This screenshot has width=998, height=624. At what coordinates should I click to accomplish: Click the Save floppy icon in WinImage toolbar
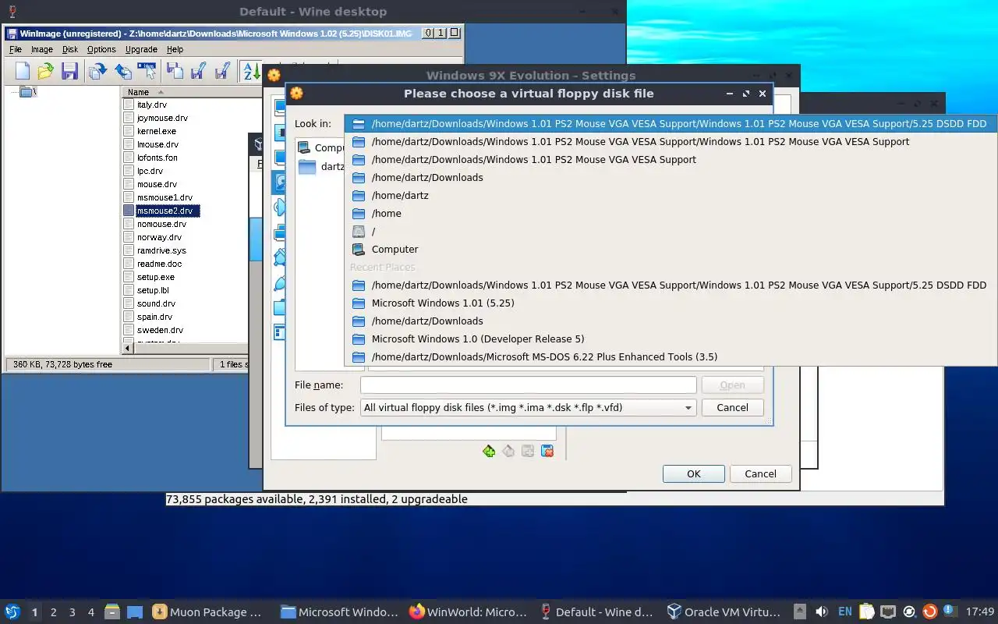[x=69, y=72]
